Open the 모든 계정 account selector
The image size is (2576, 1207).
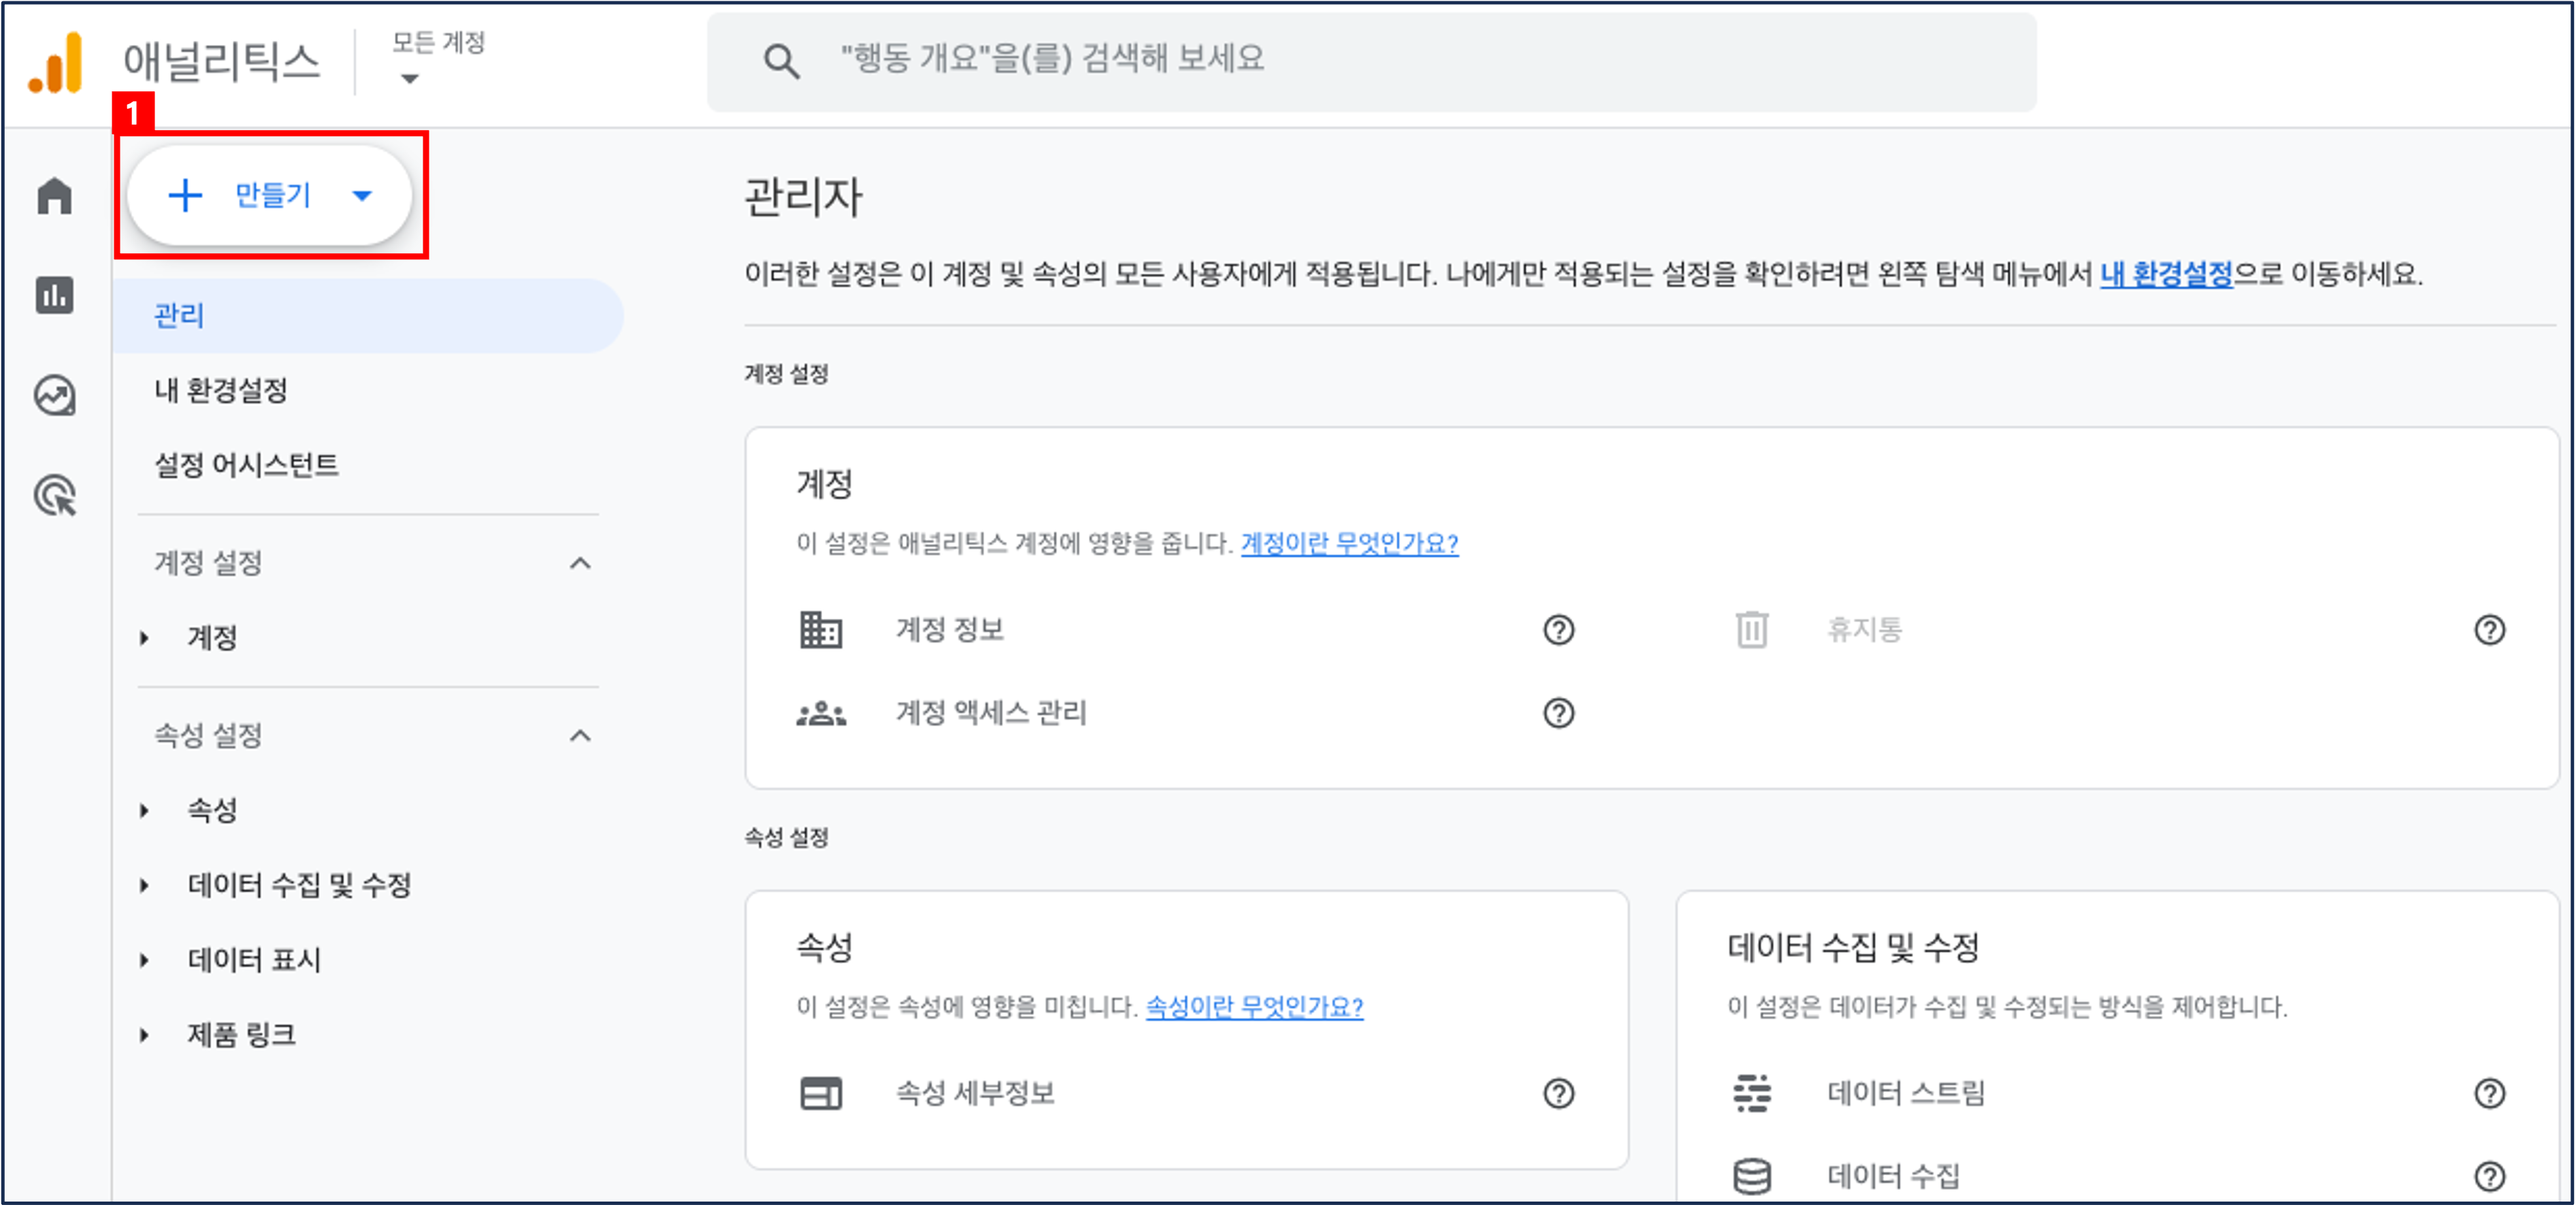[x=438, y=58]
